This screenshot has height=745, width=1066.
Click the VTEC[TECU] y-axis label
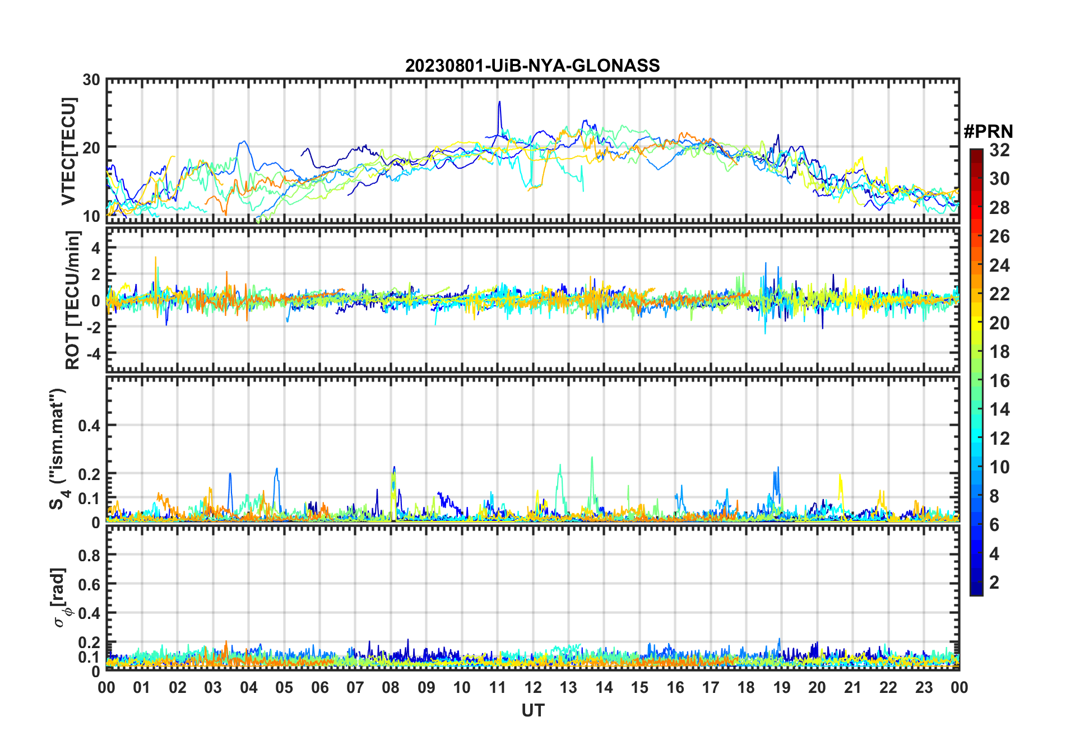click(68, 151)
